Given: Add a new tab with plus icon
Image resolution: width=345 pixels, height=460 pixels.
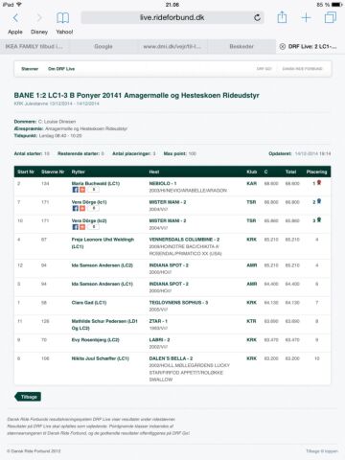Looking at the screenshot, I should pos(306,17).
